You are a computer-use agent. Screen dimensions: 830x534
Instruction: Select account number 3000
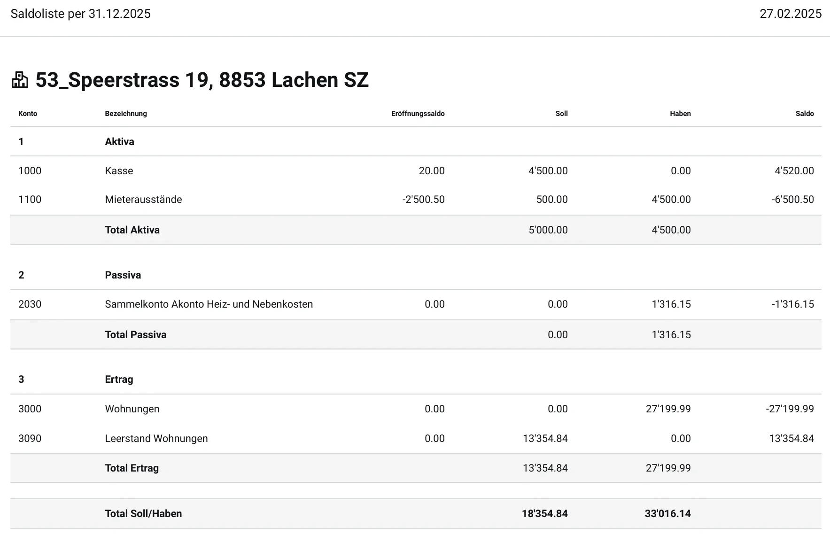click(30, 409)
